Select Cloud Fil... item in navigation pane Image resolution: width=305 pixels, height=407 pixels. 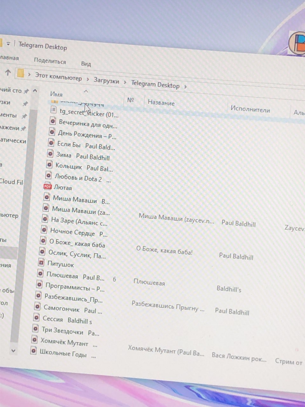pos(11,182)
